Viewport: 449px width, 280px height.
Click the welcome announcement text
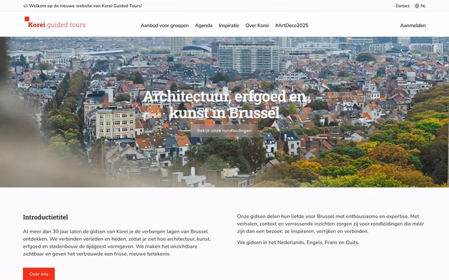(x=85, y=6)
